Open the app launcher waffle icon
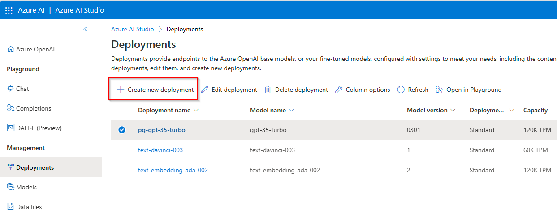 [x=9, y=10]
